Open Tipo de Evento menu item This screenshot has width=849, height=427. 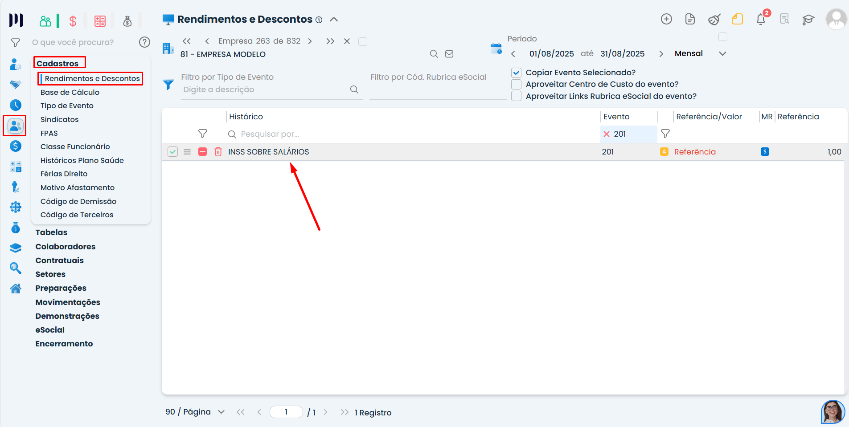[67, 106]
